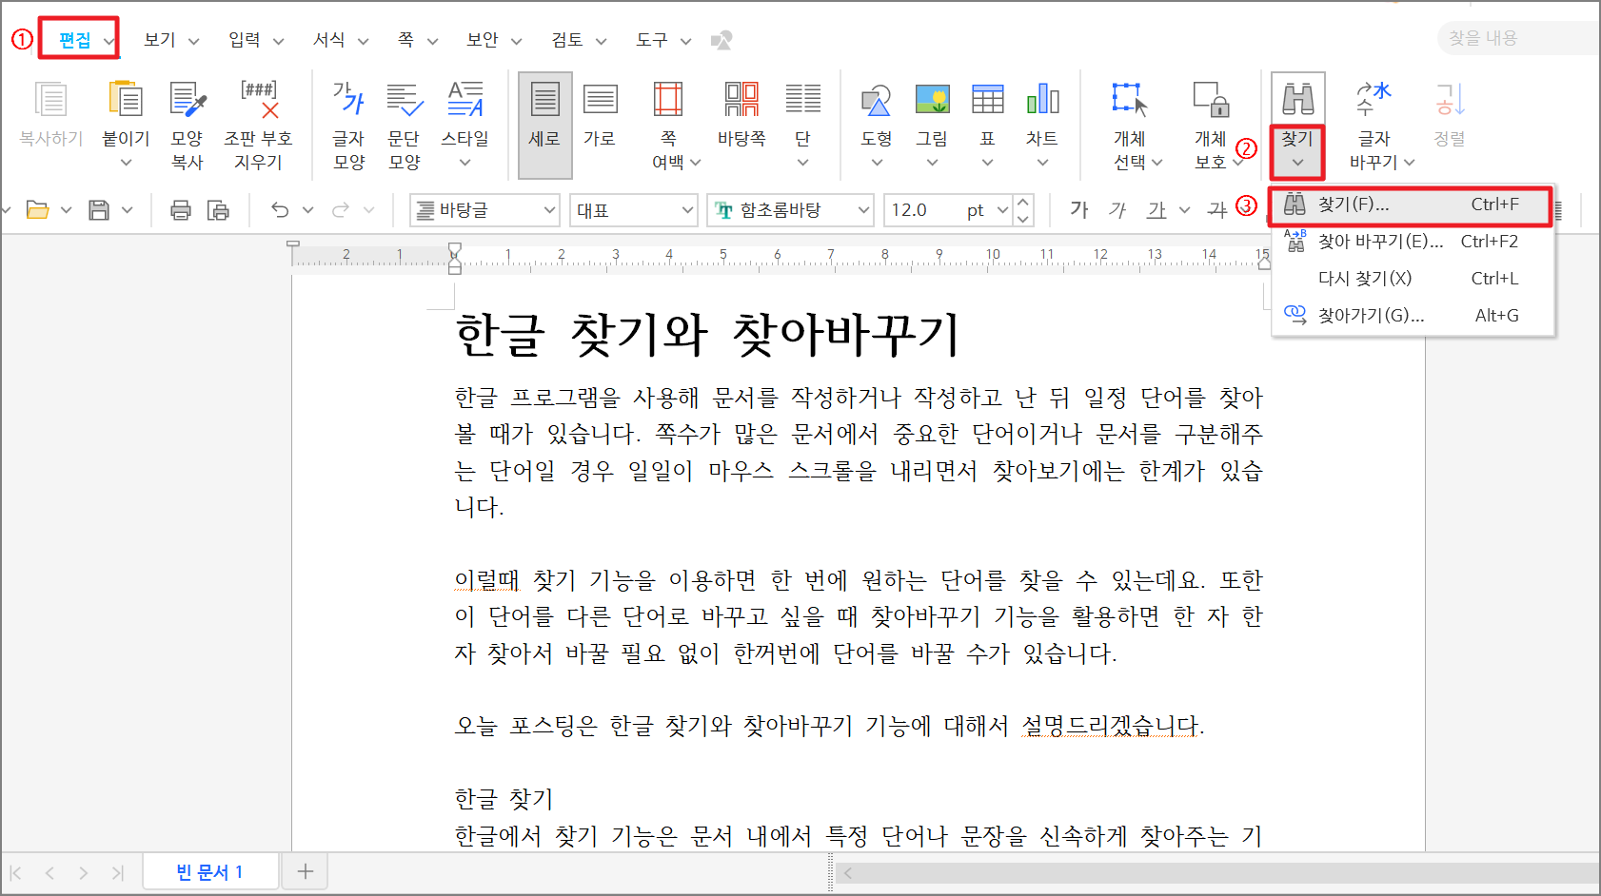Viewport: 1601px width, 896px height.
Task: Go to the first tab arrow
Action: coord(16,872)
